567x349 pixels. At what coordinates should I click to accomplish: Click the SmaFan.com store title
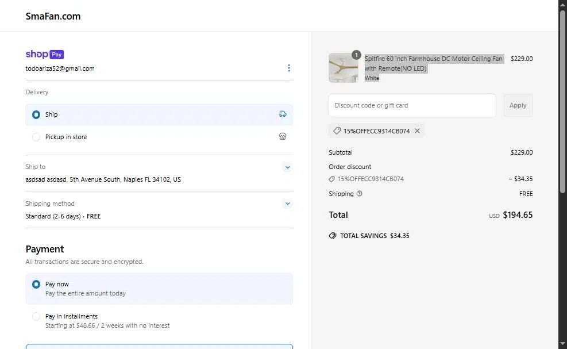point(53,16)
